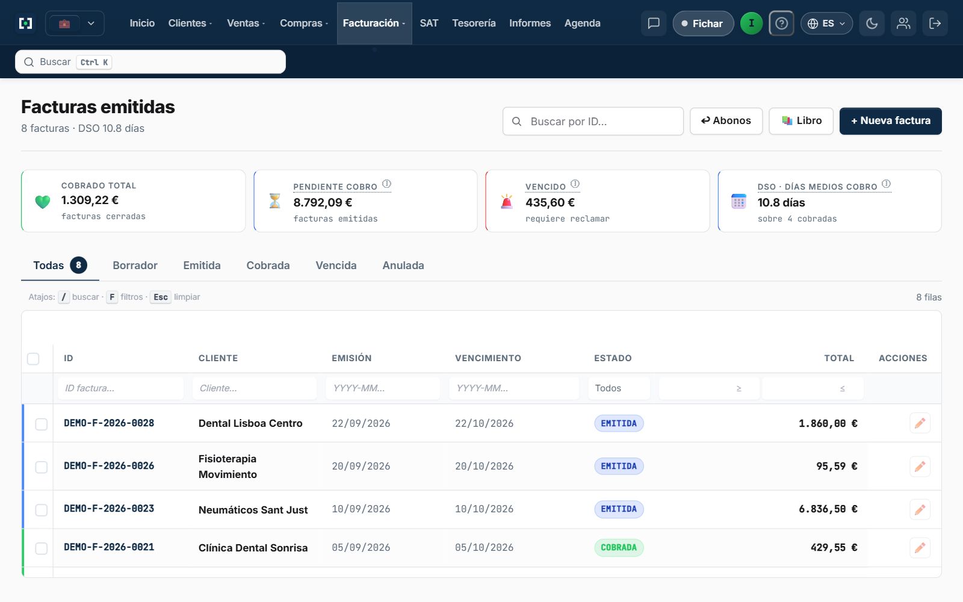The height and width of the screenshot is (602, 963).
Task: Switch to the Borrador tab
Action: [x=135, y=265]
